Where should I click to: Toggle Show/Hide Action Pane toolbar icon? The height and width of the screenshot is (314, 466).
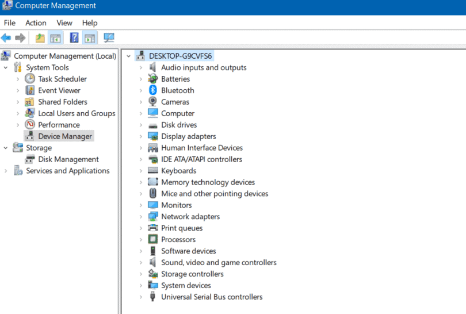(x=90, y=38)
